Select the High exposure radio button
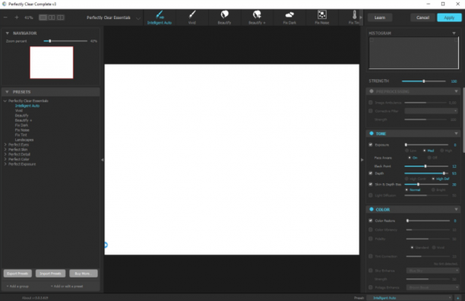The height and width of the screenshot is (301, 465). click(x=441, y=150)
